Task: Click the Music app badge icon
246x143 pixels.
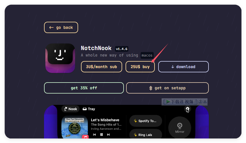Action: point(85,137)
